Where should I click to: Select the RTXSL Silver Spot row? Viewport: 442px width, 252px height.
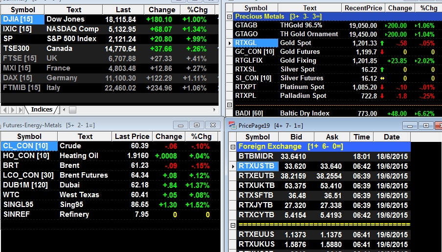tap(337, 69)
